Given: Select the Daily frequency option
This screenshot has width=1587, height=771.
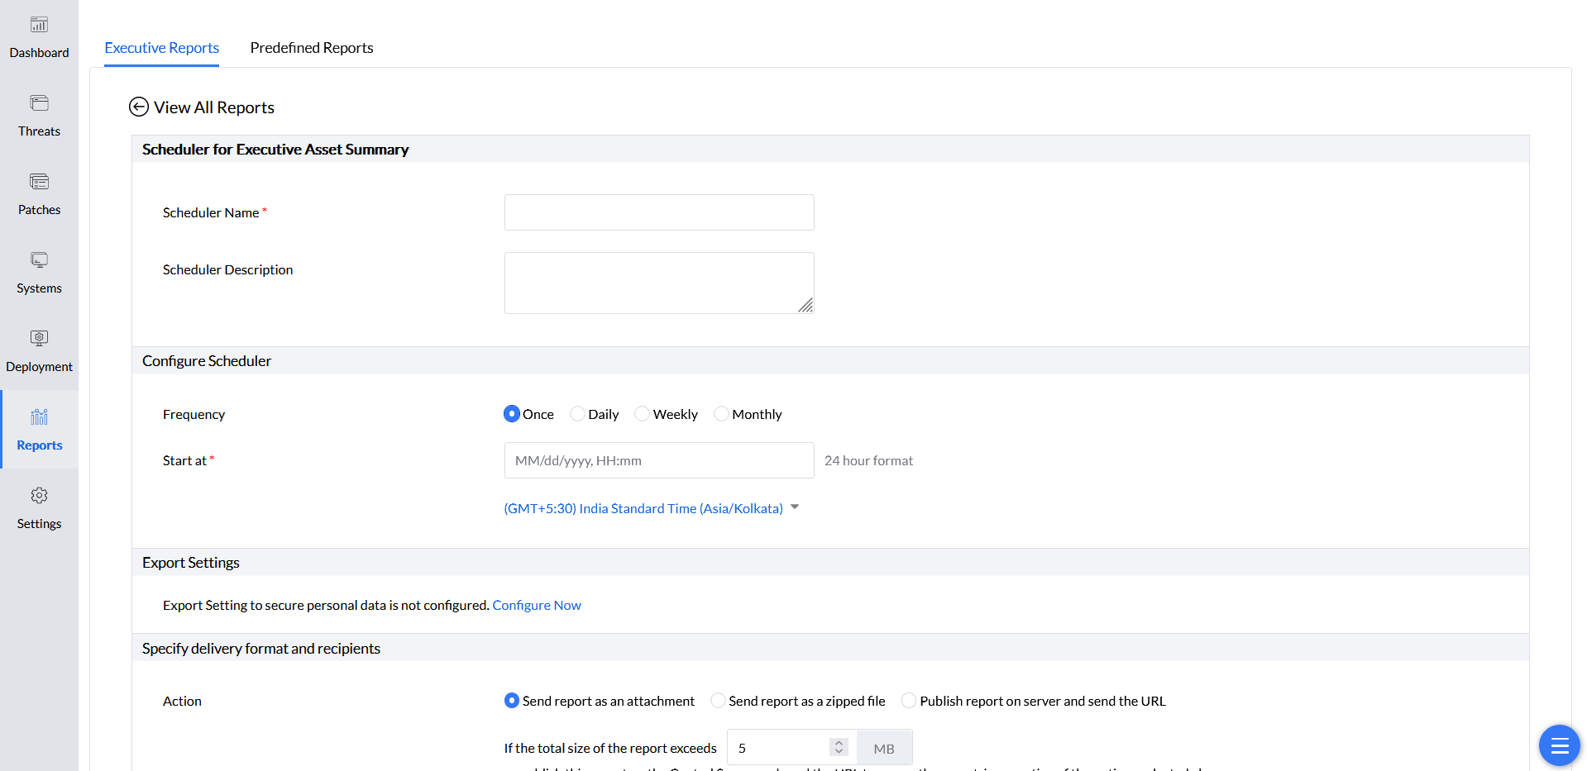Looking at the screenshot, I should 578,414.
